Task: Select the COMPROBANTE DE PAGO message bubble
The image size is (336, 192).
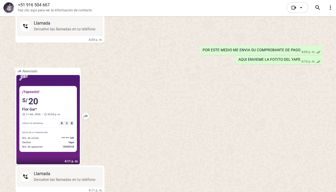Action: pos(251,50)
